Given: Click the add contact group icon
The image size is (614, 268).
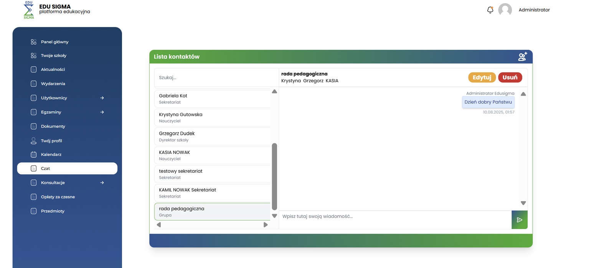Looking at the screenshot, I should (522, 57).
